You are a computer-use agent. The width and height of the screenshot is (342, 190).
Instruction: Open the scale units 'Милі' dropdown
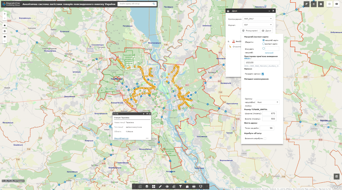click(268, 102)
